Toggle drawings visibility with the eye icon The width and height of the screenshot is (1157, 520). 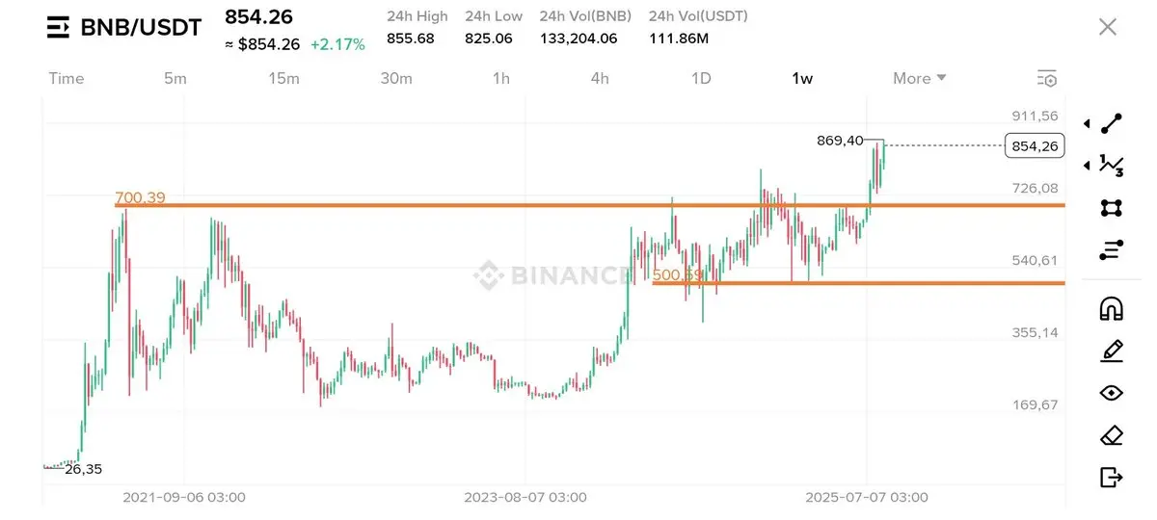(1112, 393)
